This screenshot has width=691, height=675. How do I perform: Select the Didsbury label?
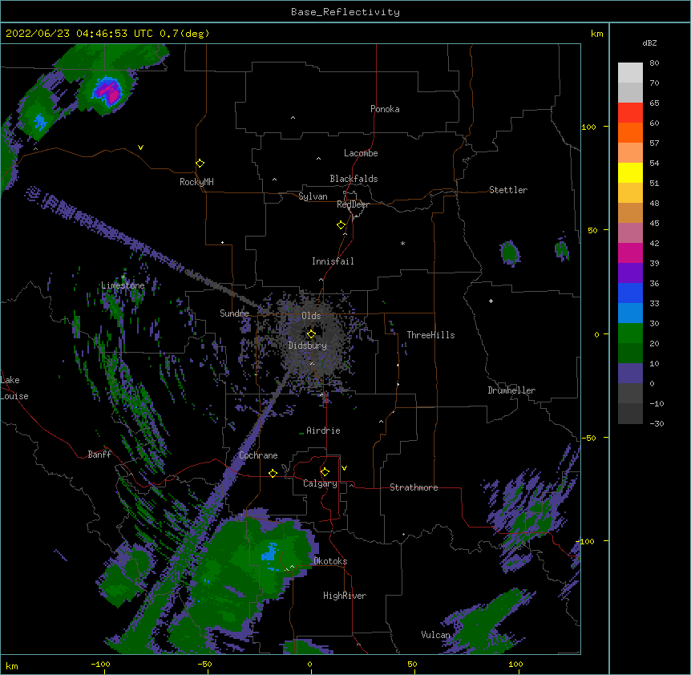(308, 346)
